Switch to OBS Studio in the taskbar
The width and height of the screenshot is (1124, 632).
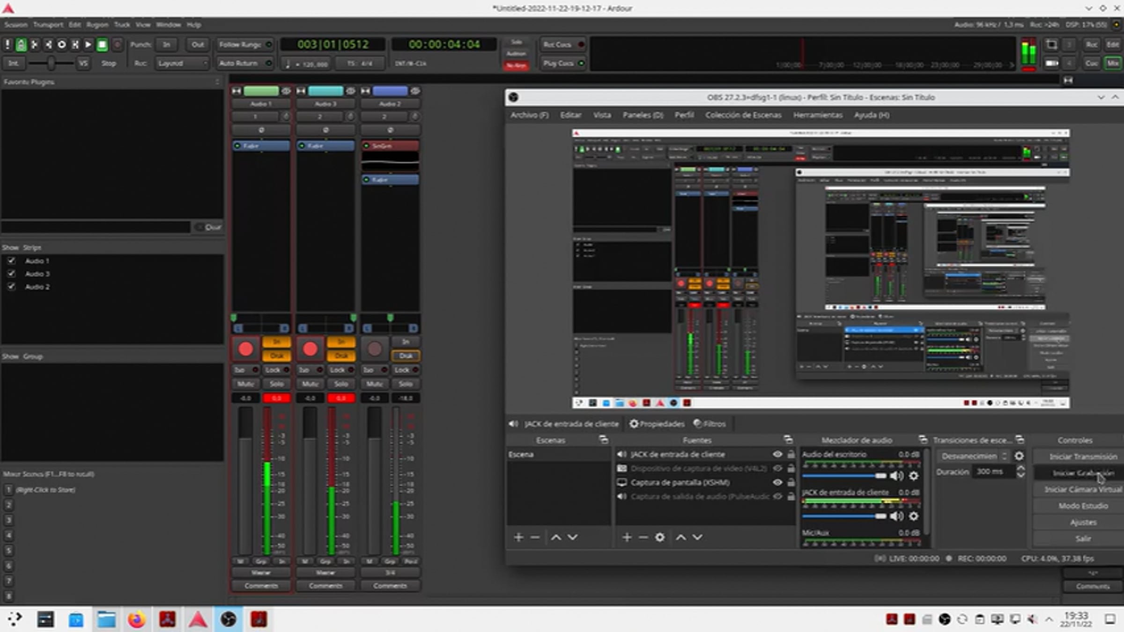(x=228, y=620)
